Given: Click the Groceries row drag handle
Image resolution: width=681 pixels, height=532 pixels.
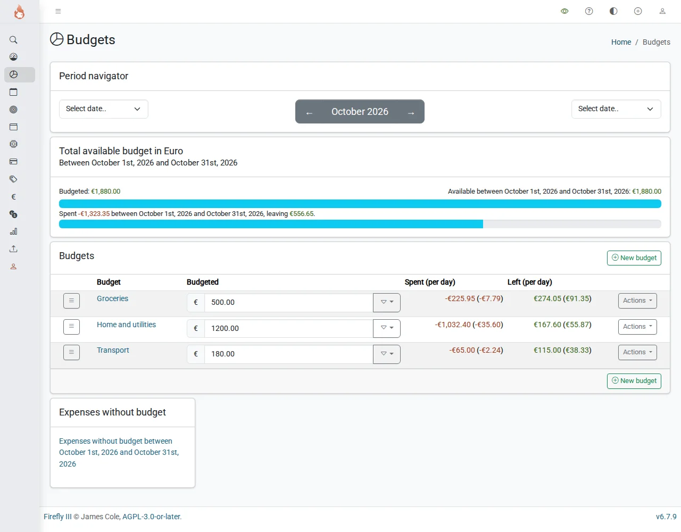Looking at the screenshot, I should (x=71, y=301).
